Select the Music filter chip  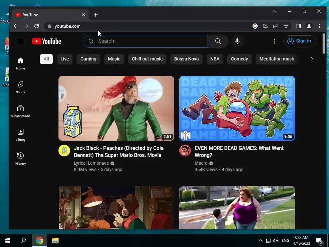(114, 59)
